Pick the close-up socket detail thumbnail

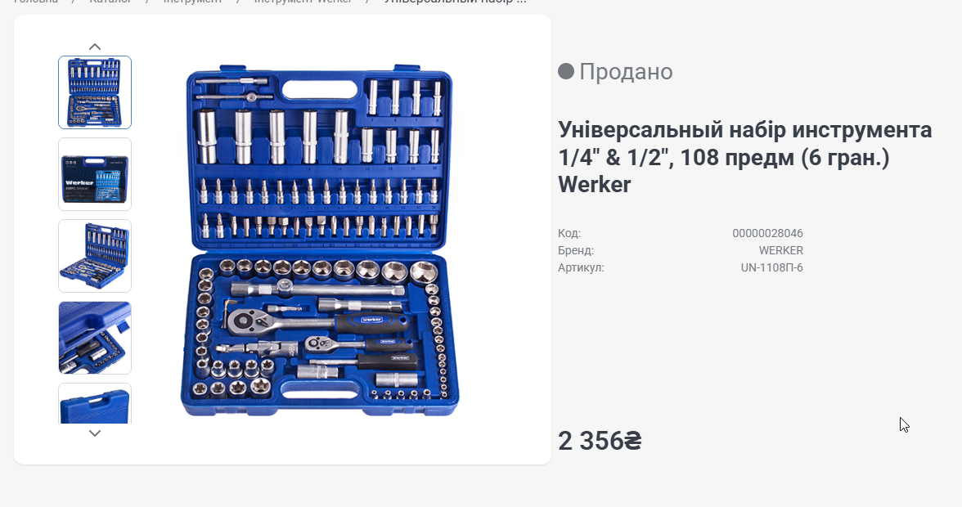95,338
